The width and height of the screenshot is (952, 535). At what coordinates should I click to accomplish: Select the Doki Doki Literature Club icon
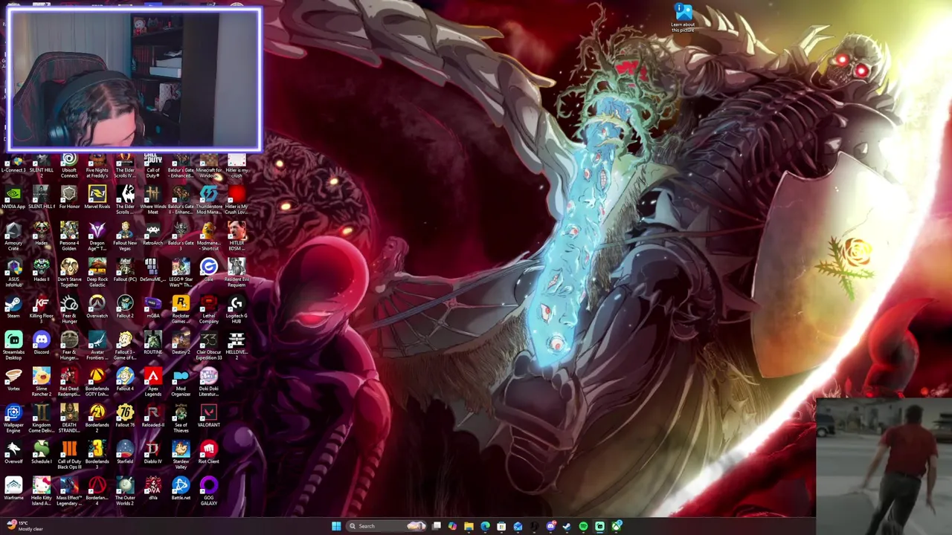pos(208,383)
